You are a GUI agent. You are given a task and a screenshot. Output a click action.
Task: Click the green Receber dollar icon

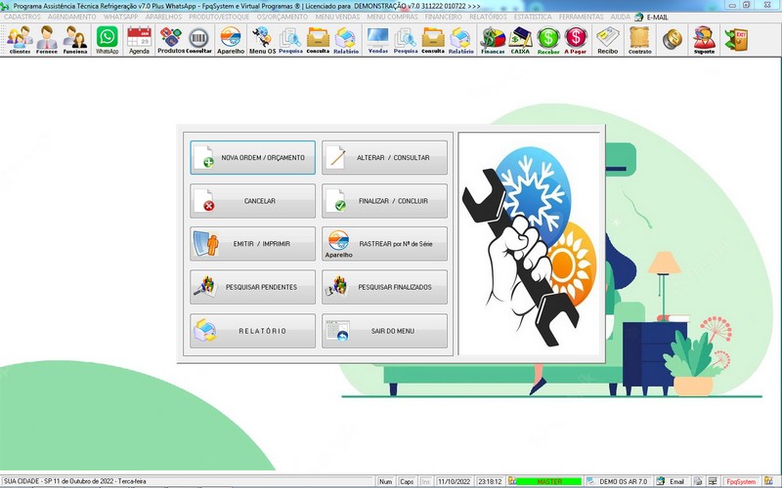(548, 40)
